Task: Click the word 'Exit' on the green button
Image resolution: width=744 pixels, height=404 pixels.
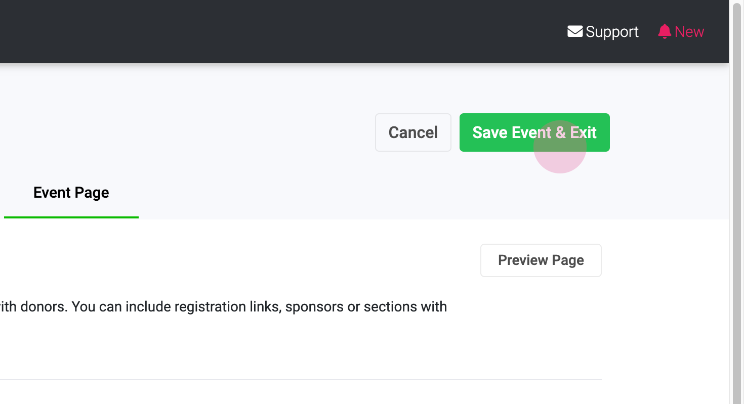Action: (584, 132)
